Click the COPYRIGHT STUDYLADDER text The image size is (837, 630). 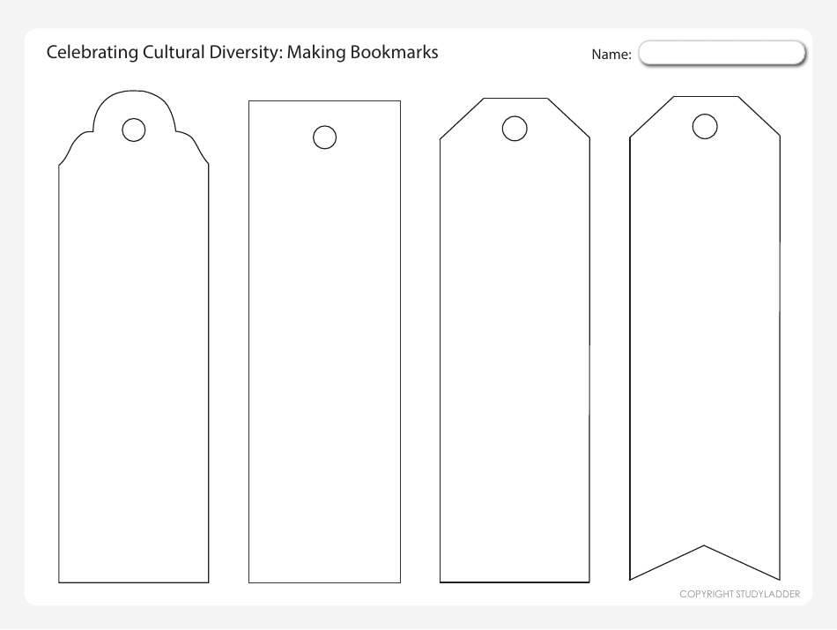click(741, 594)
